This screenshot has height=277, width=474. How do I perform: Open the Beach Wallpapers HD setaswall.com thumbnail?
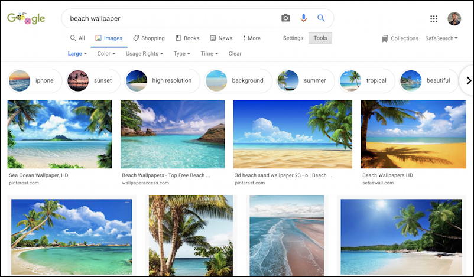[x=413, y=134]
